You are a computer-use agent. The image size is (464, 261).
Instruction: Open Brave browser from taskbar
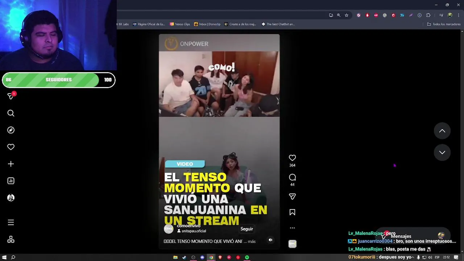(x=220, y=257)
